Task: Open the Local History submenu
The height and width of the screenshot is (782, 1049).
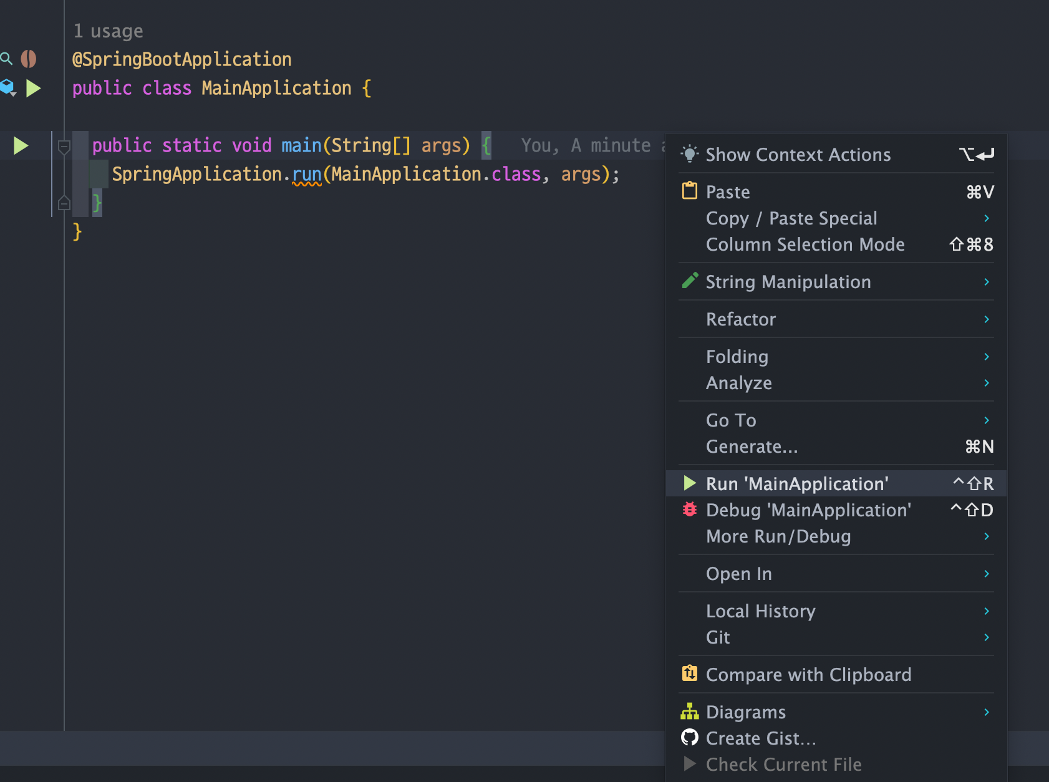Action: tap(836, 611)
